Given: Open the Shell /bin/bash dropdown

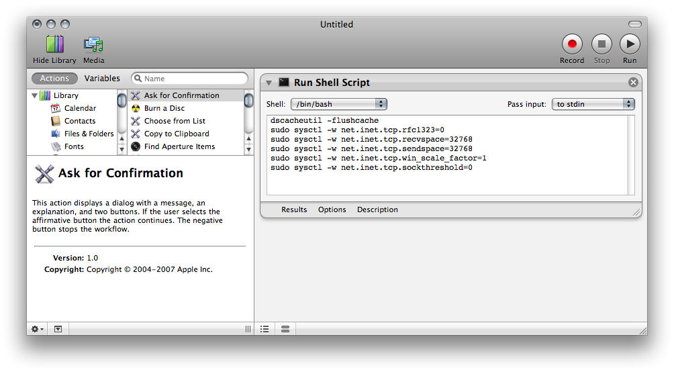Looking at the screenshot, I should [x=339, y=104].
